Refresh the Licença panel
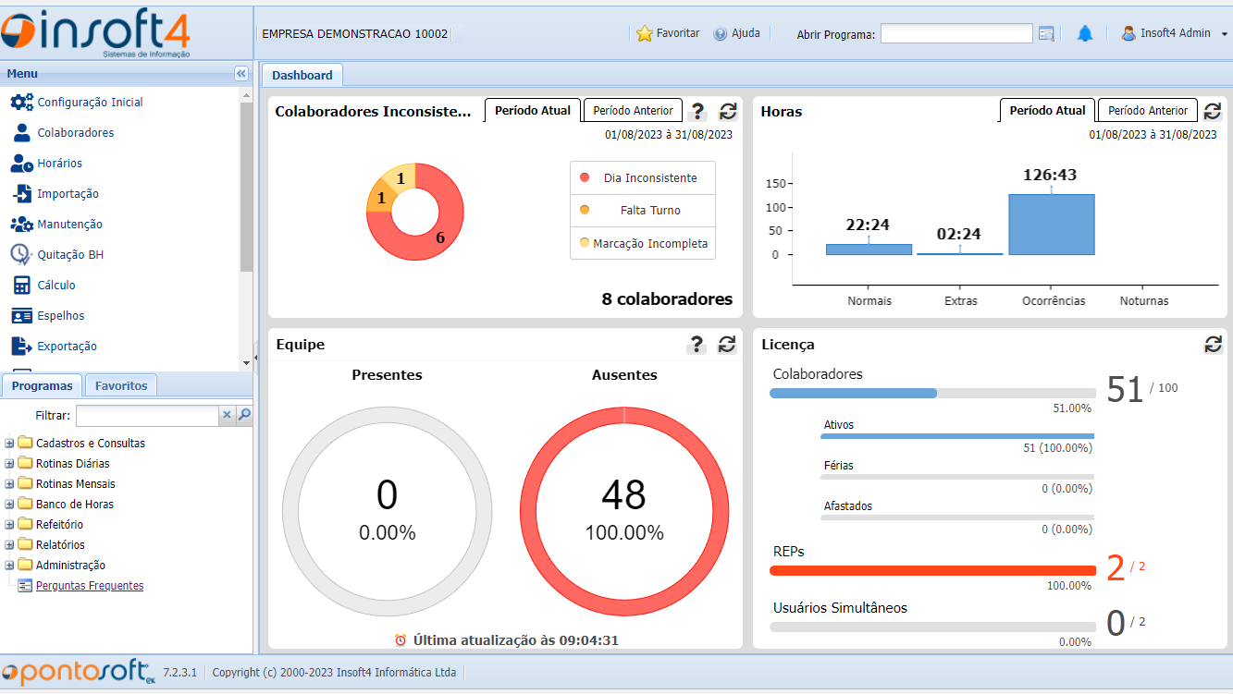The height and width of the screenshot is (694, 1233). 1212,343
